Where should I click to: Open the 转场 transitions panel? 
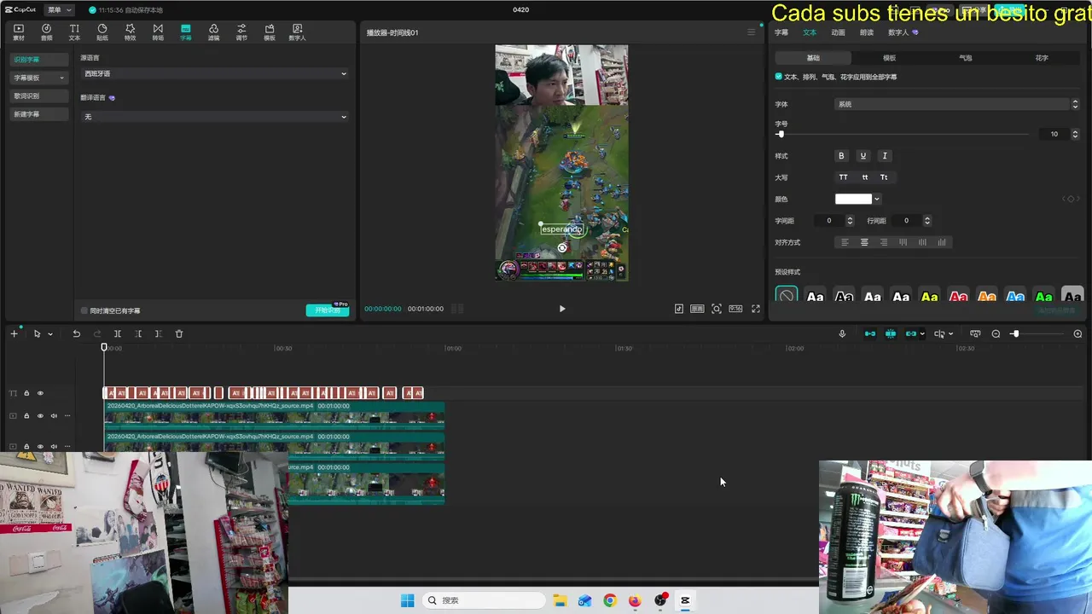(158, 32)
